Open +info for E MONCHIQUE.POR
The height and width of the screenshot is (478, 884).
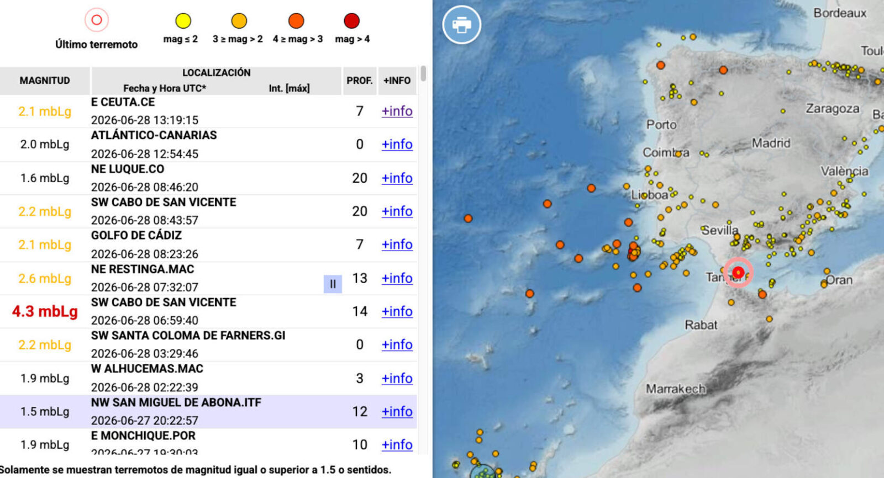click(397, 444)
